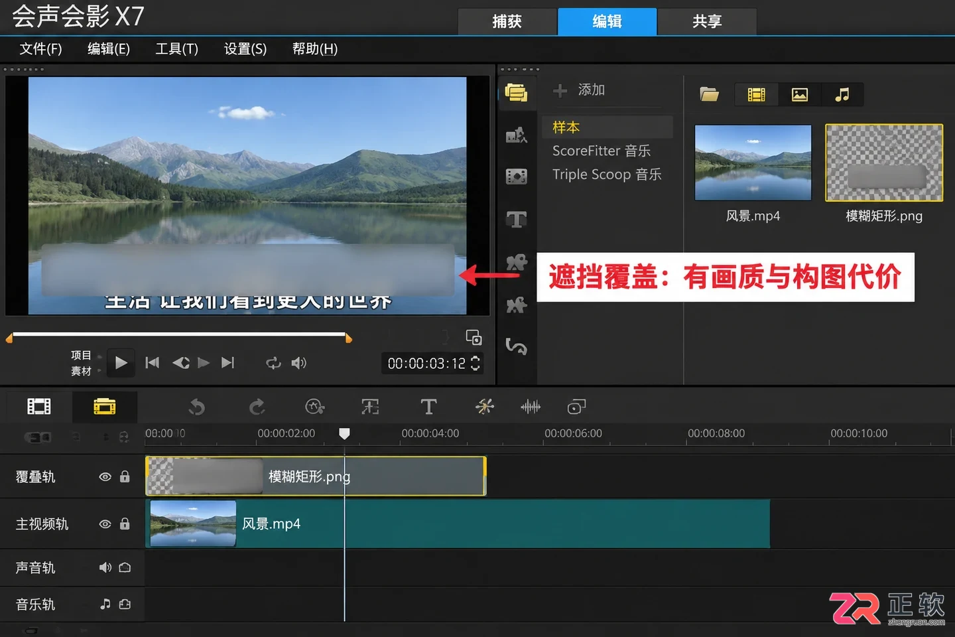
Task: Toggle visibility of the 主视频轨 track
Action: pyautogui.click(x=105, y=524)
